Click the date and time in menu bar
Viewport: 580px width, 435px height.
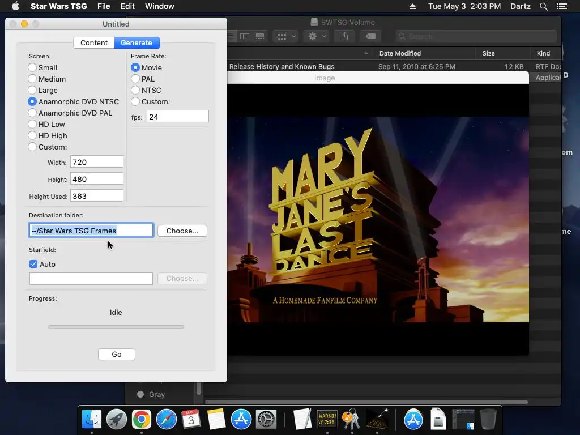pyautogui.click(x=464, y=6)
